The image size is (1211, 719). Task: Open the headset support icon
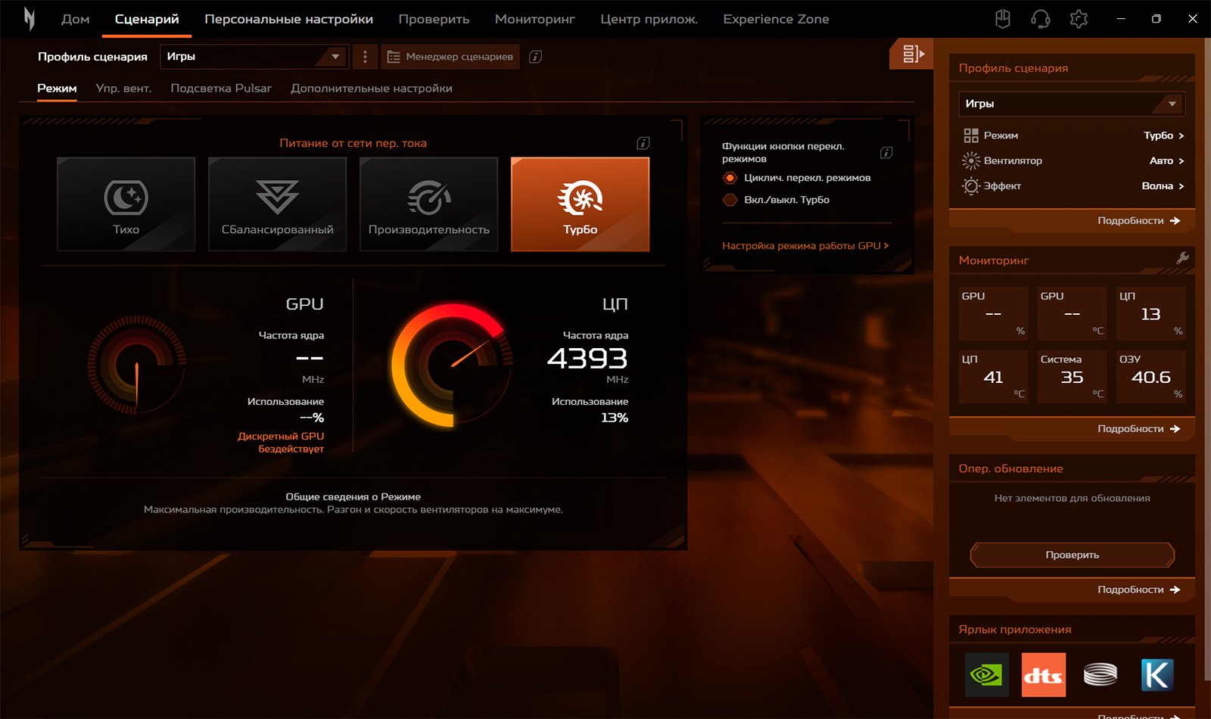coord(1041,19)
